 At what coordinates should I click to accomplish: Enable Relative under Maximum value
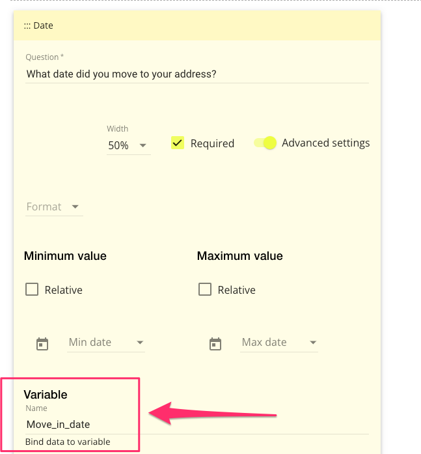click(x=205, y=290)
